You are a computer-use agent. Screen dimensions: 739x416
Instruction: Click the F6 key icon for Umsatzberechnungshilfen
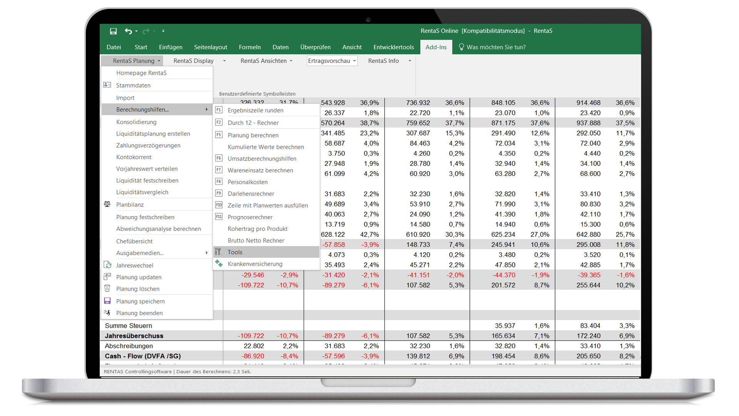click(x=219, y=158)
